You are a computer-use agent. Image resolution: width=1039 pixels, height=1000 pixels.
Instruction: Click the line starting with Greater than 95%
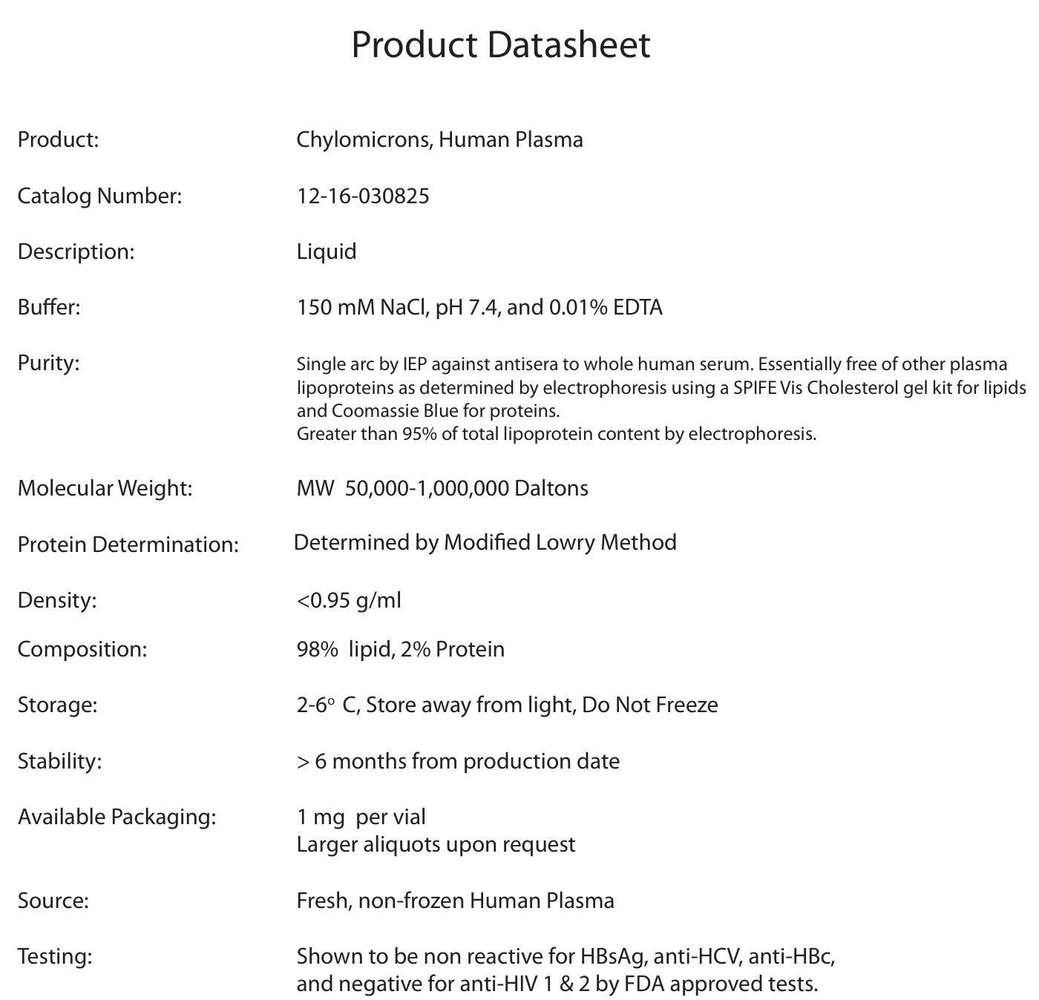point(556,434)
